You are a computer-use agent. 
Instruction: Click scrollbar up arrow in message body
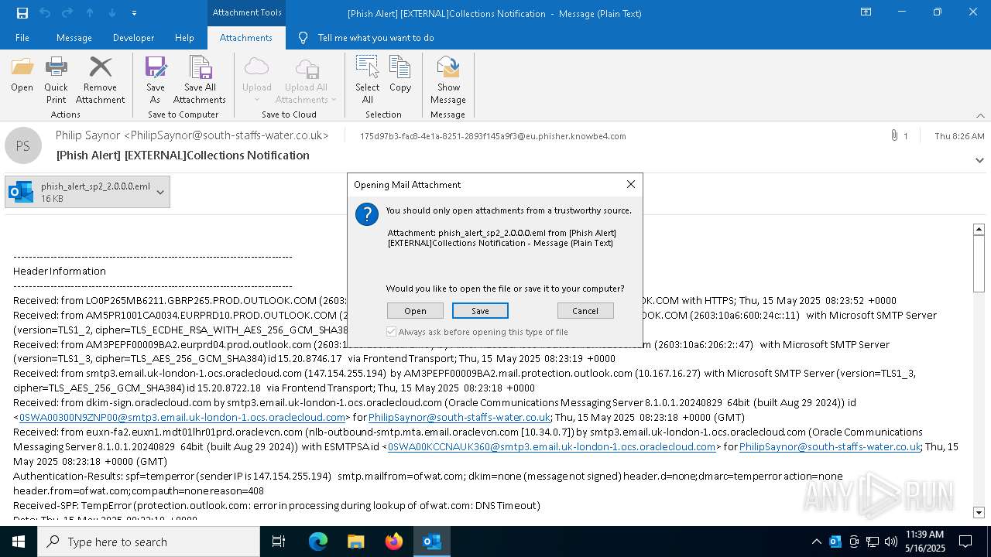pyautogui.click(x=979, y=229)
